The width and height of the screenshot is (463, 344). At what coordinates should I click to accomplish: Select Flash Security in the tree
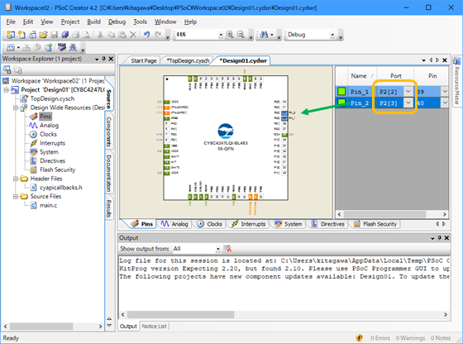pyautogui.click(x=58, y=170)
